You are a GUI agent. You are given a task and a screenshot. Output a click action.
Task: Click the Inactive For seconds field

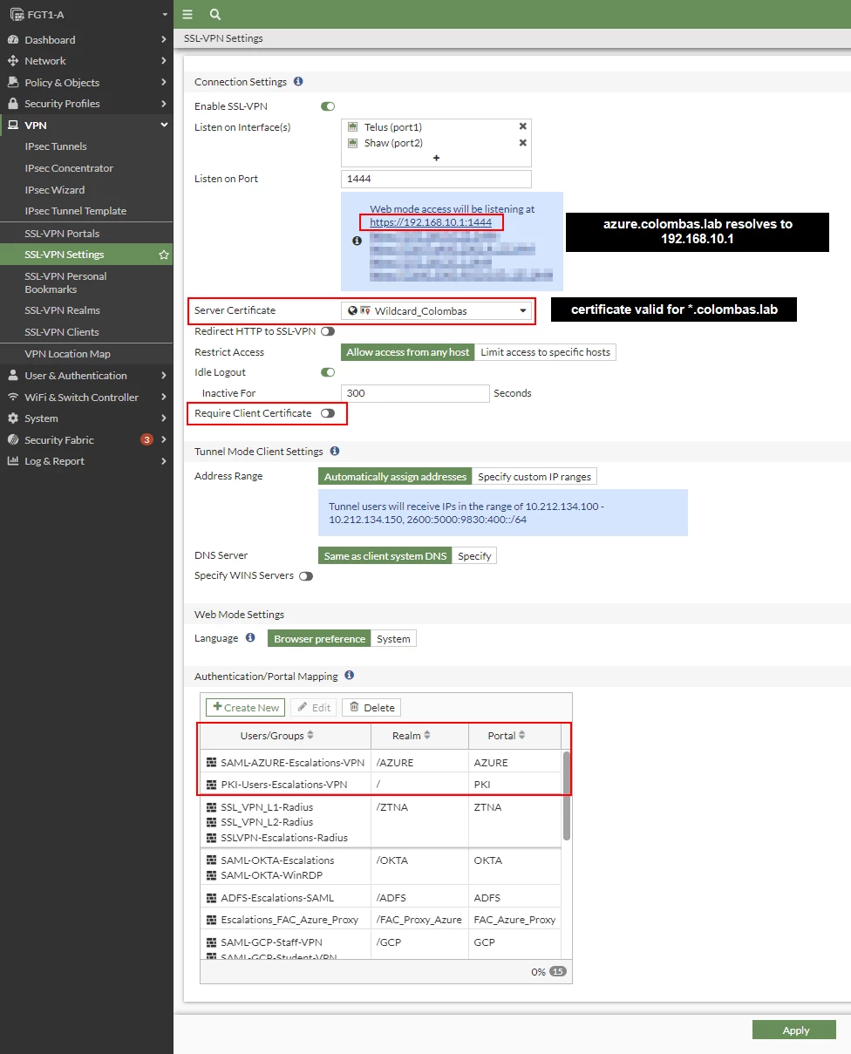415,393
